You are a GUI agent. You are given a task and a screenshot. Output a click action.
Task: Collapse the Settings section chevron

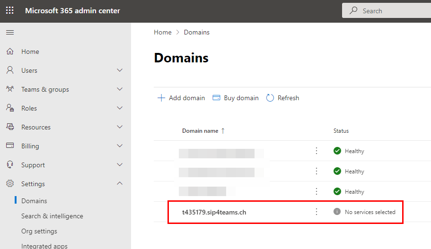(x=120, y=183)
